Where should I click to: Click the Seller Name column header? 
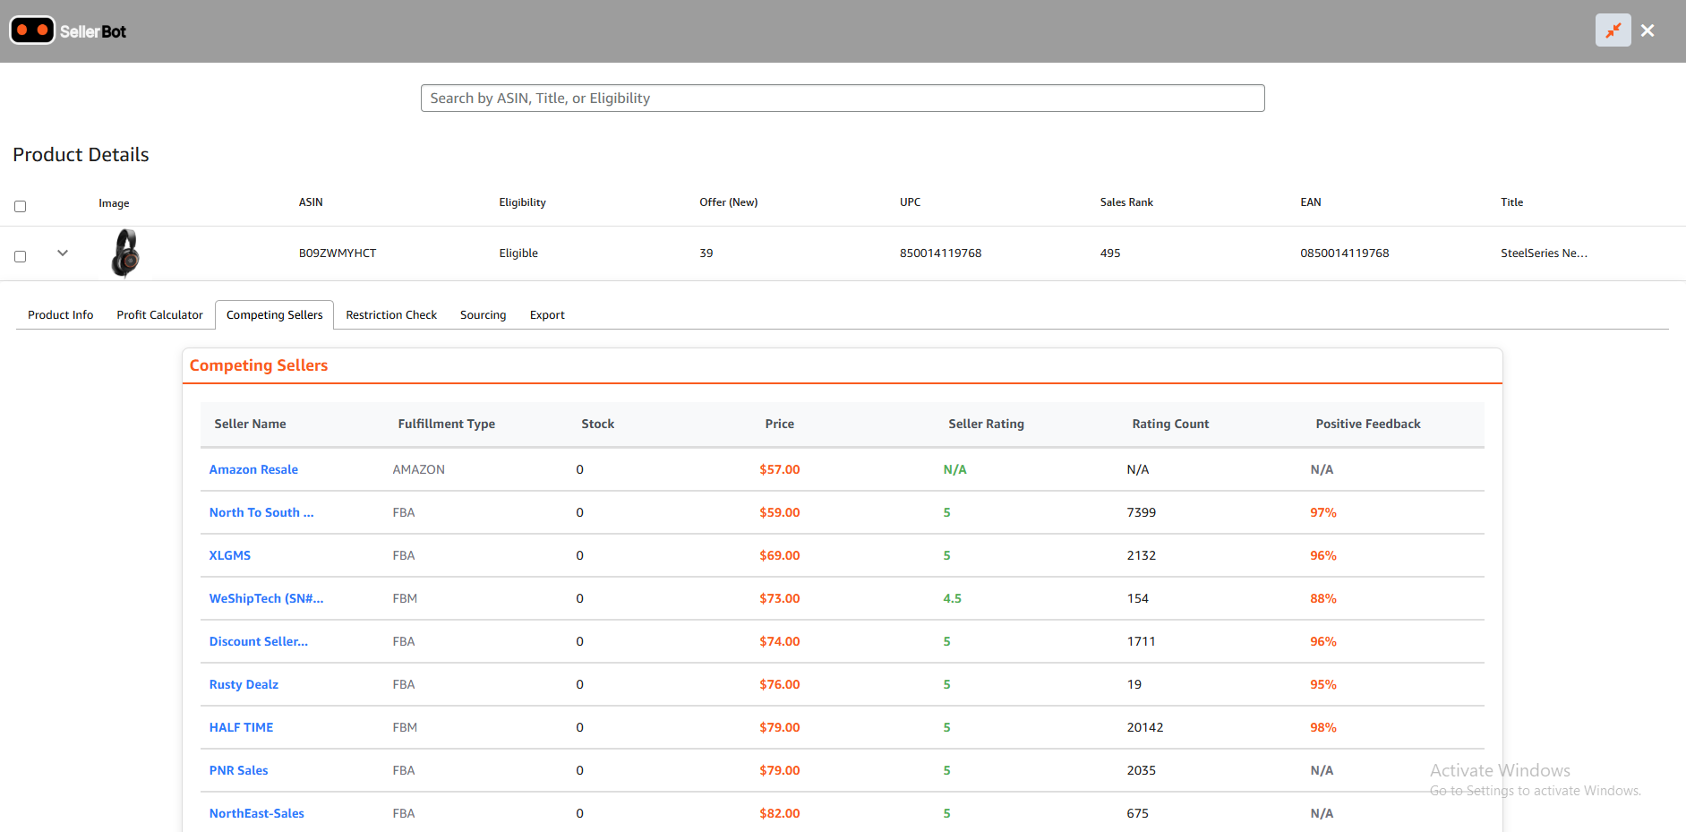click(250, 424)
